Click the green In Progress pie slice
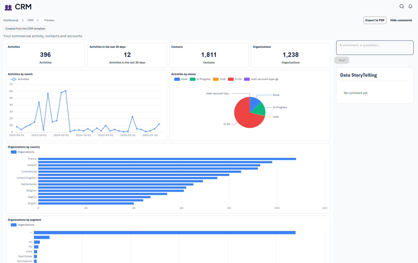The image size is (418, 263). (x=259, y=109)
